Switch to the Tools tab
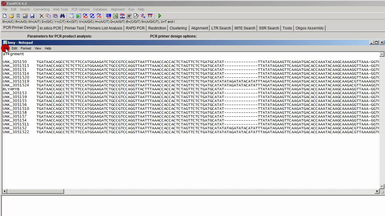This screenshot has height=216, width=385. coord(287,28)
